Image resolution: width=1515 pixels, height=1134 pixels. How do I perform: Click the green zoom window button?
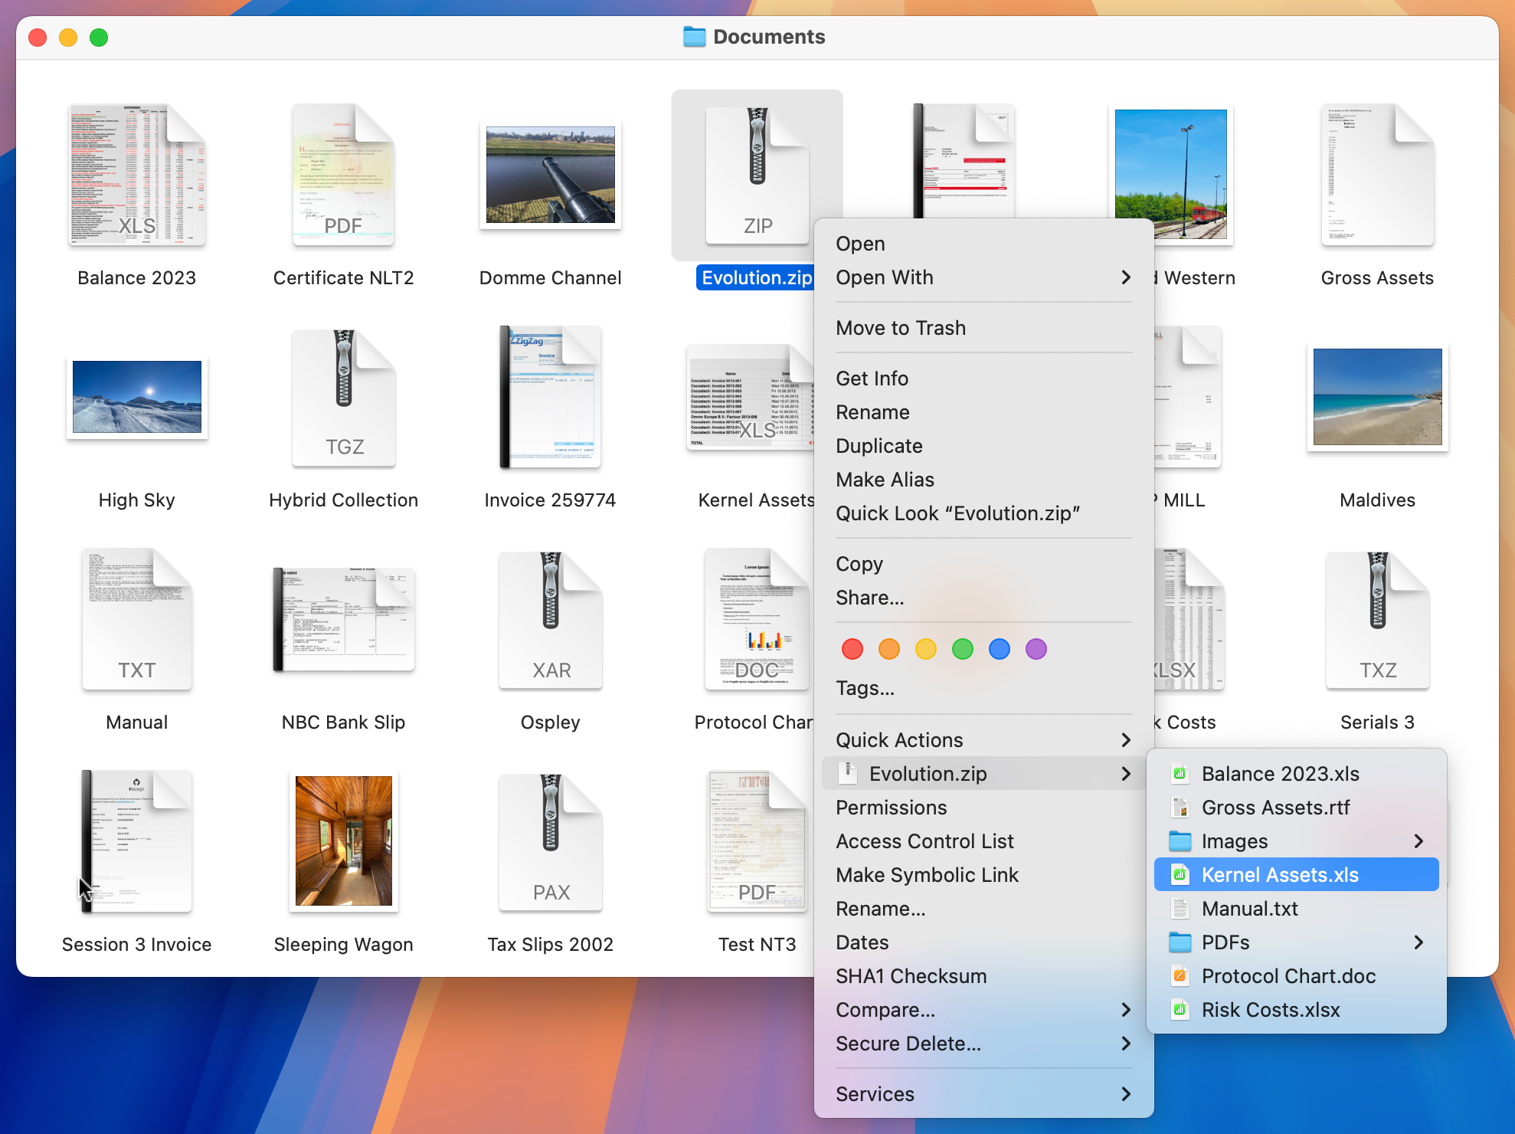coord(99,37)
